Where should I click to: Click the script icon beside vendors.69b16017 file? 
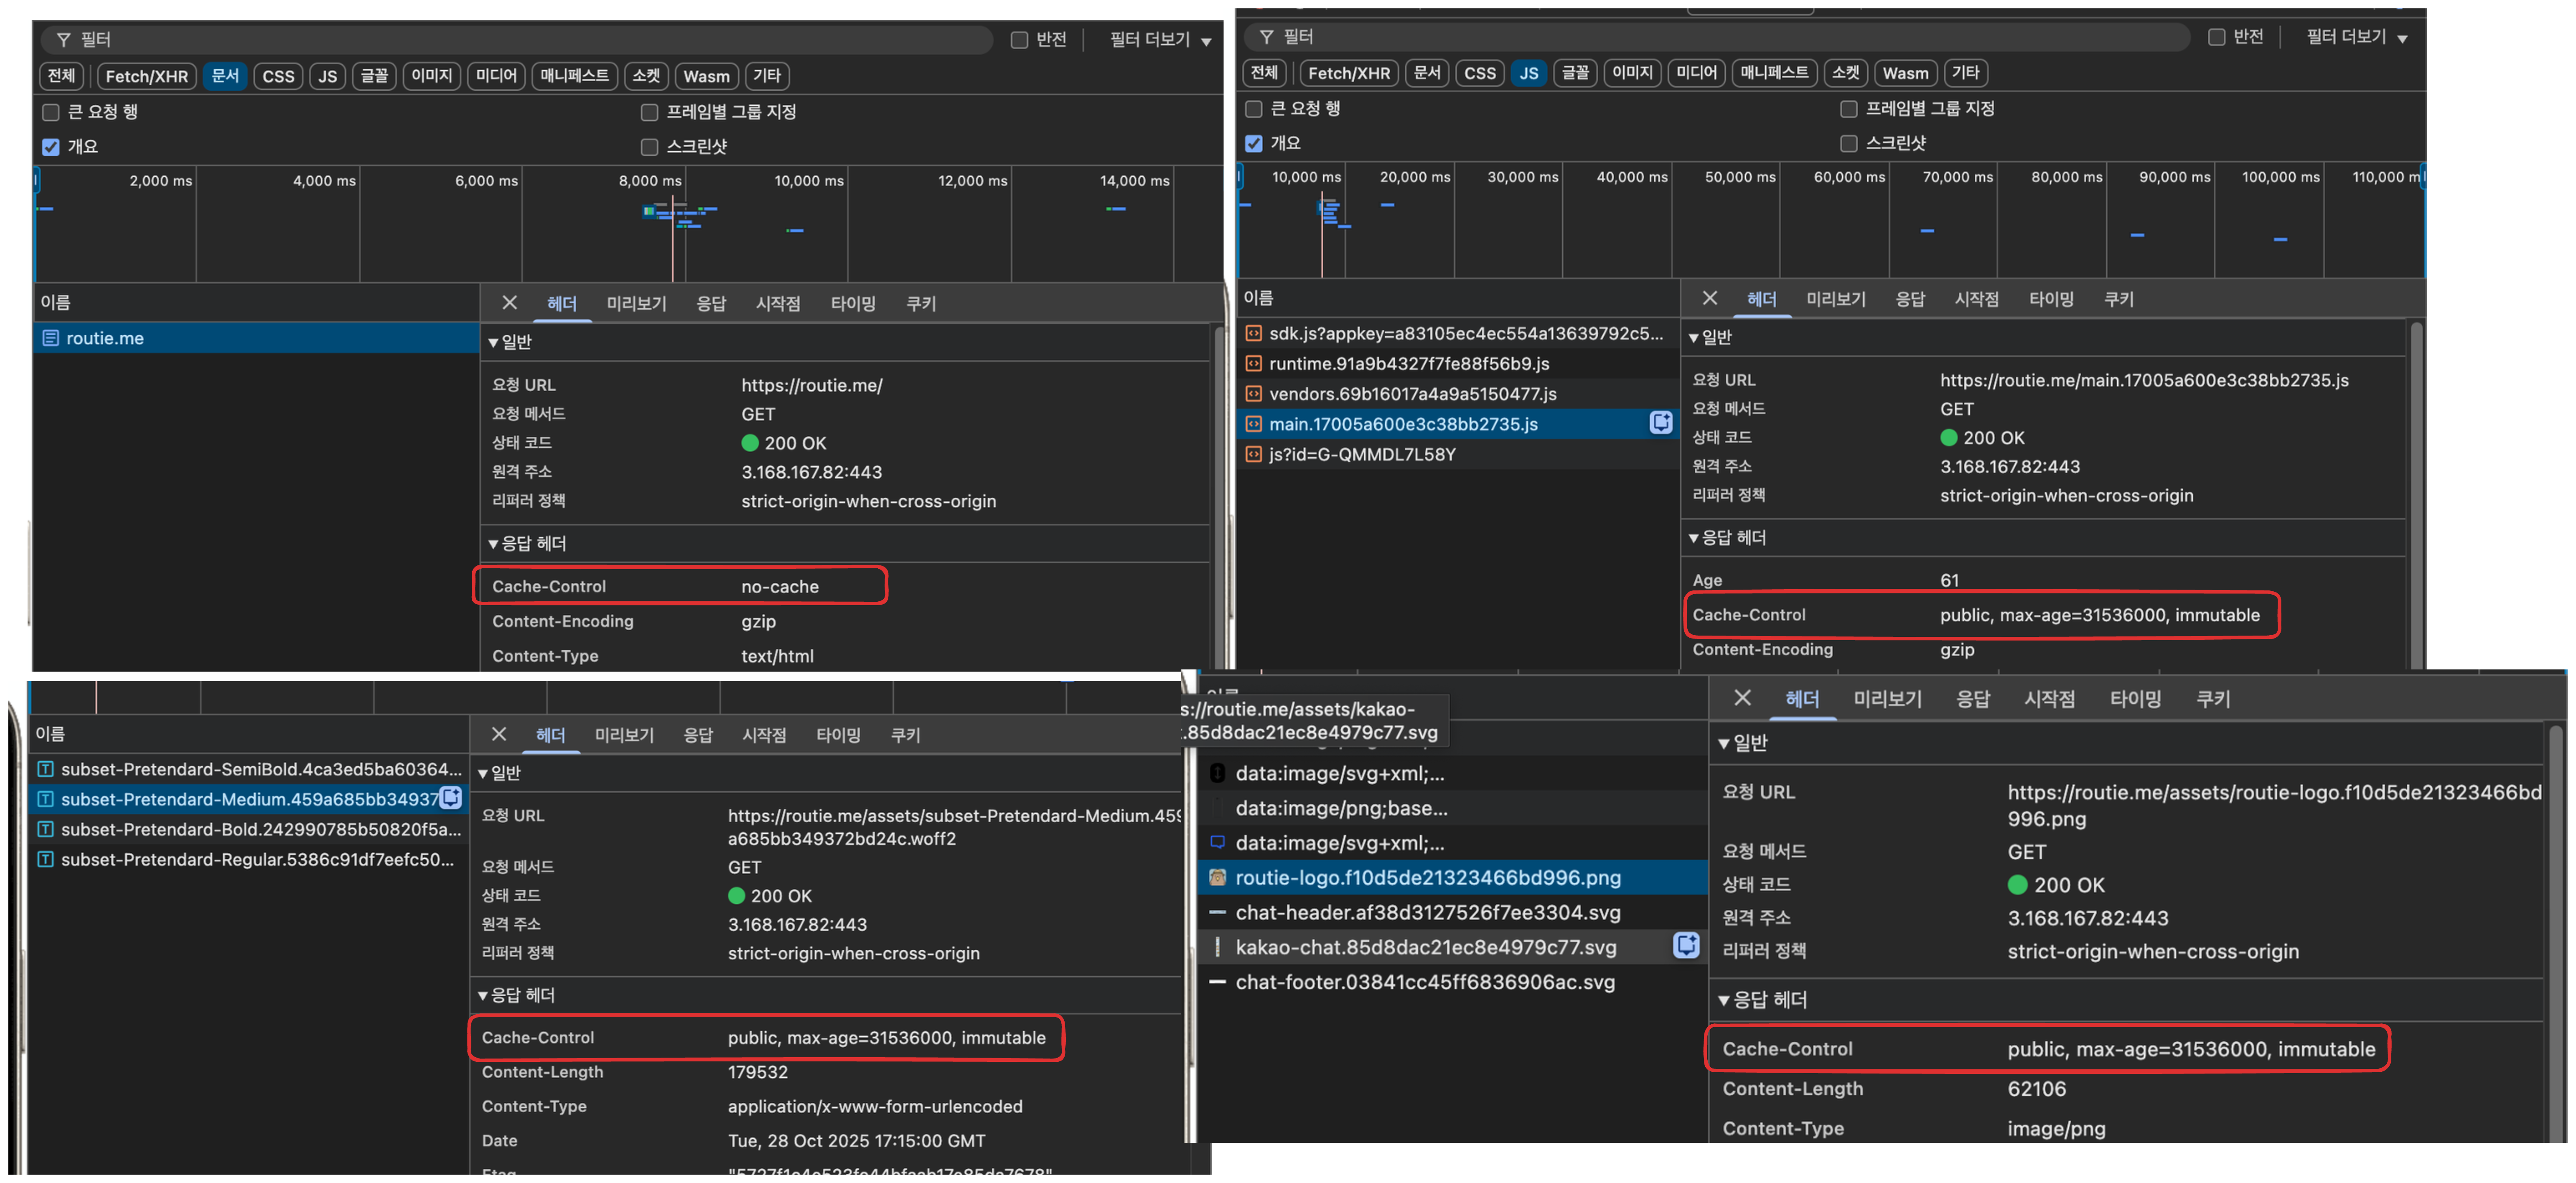click(x=1253, y=394)
